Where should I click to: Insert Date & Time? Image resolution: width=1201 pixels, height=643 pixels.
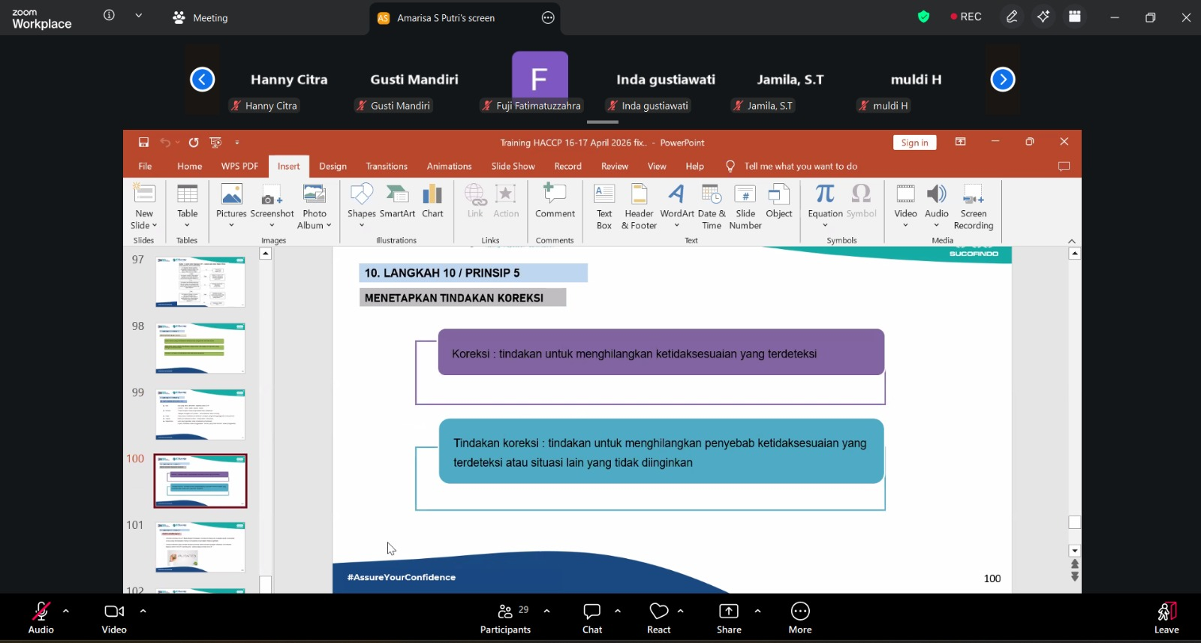(x=712, y=206)
